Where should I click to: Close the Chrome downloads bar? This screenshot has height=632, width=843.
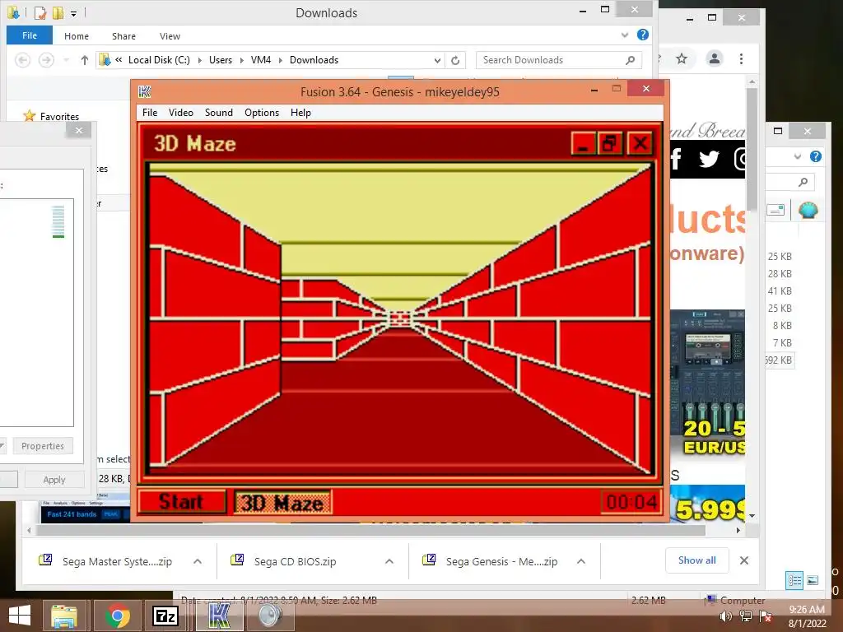click(744, 560)
